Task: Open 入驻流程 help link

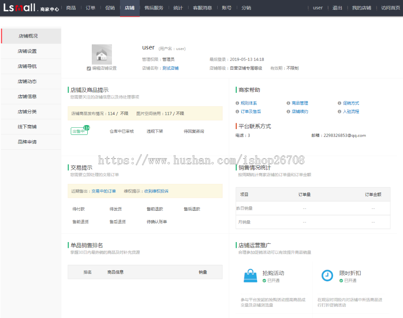Action: click(351, 112)
